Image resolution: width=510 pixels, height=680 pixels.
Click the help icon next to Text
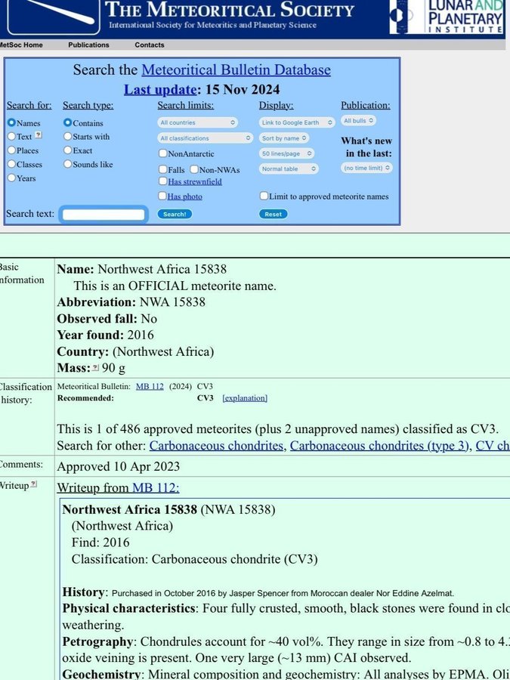tap(39, 136)
